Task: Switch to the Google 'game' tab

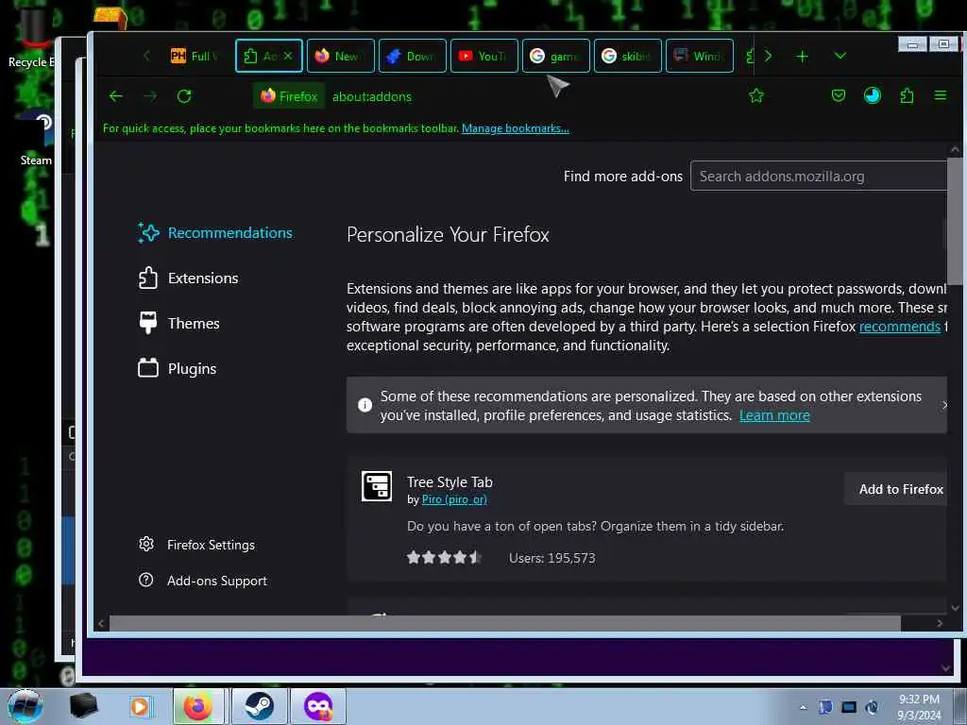Action: (555, 56)
